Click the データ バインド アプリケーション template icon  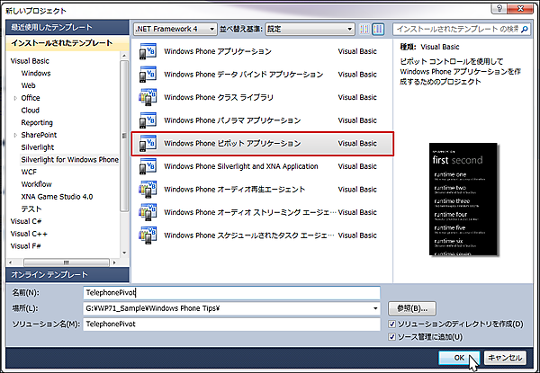pyautogui.click(x=148, y=75)
